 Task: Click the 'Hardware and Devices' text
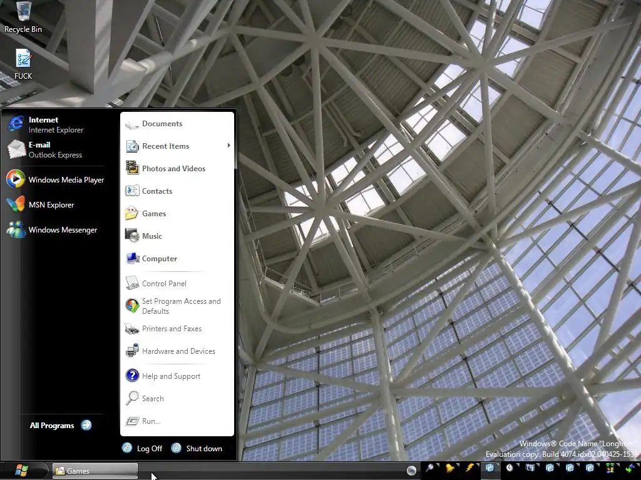pyautogui.click(x=178, y=351)
